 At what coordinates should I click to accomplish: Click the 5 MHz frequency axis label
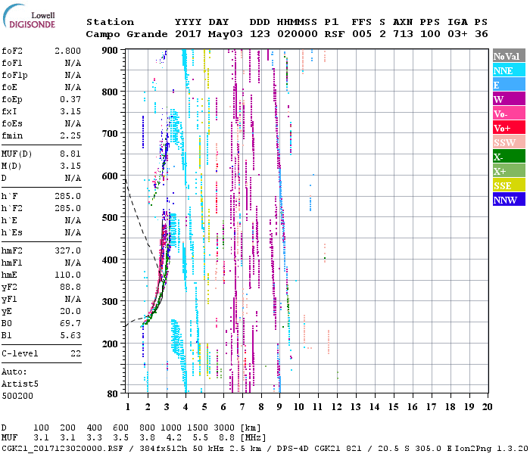coord(204,407)
